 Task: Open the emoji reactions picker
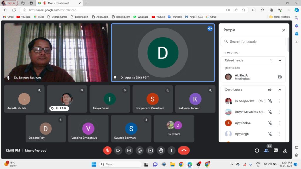[x=140, y=151]
